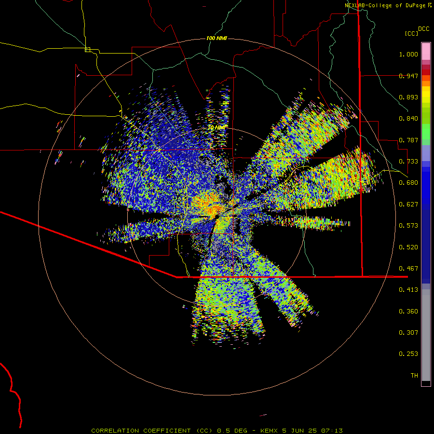Pick the light pink swatch at the top of the color bar

tap(426, 52)
